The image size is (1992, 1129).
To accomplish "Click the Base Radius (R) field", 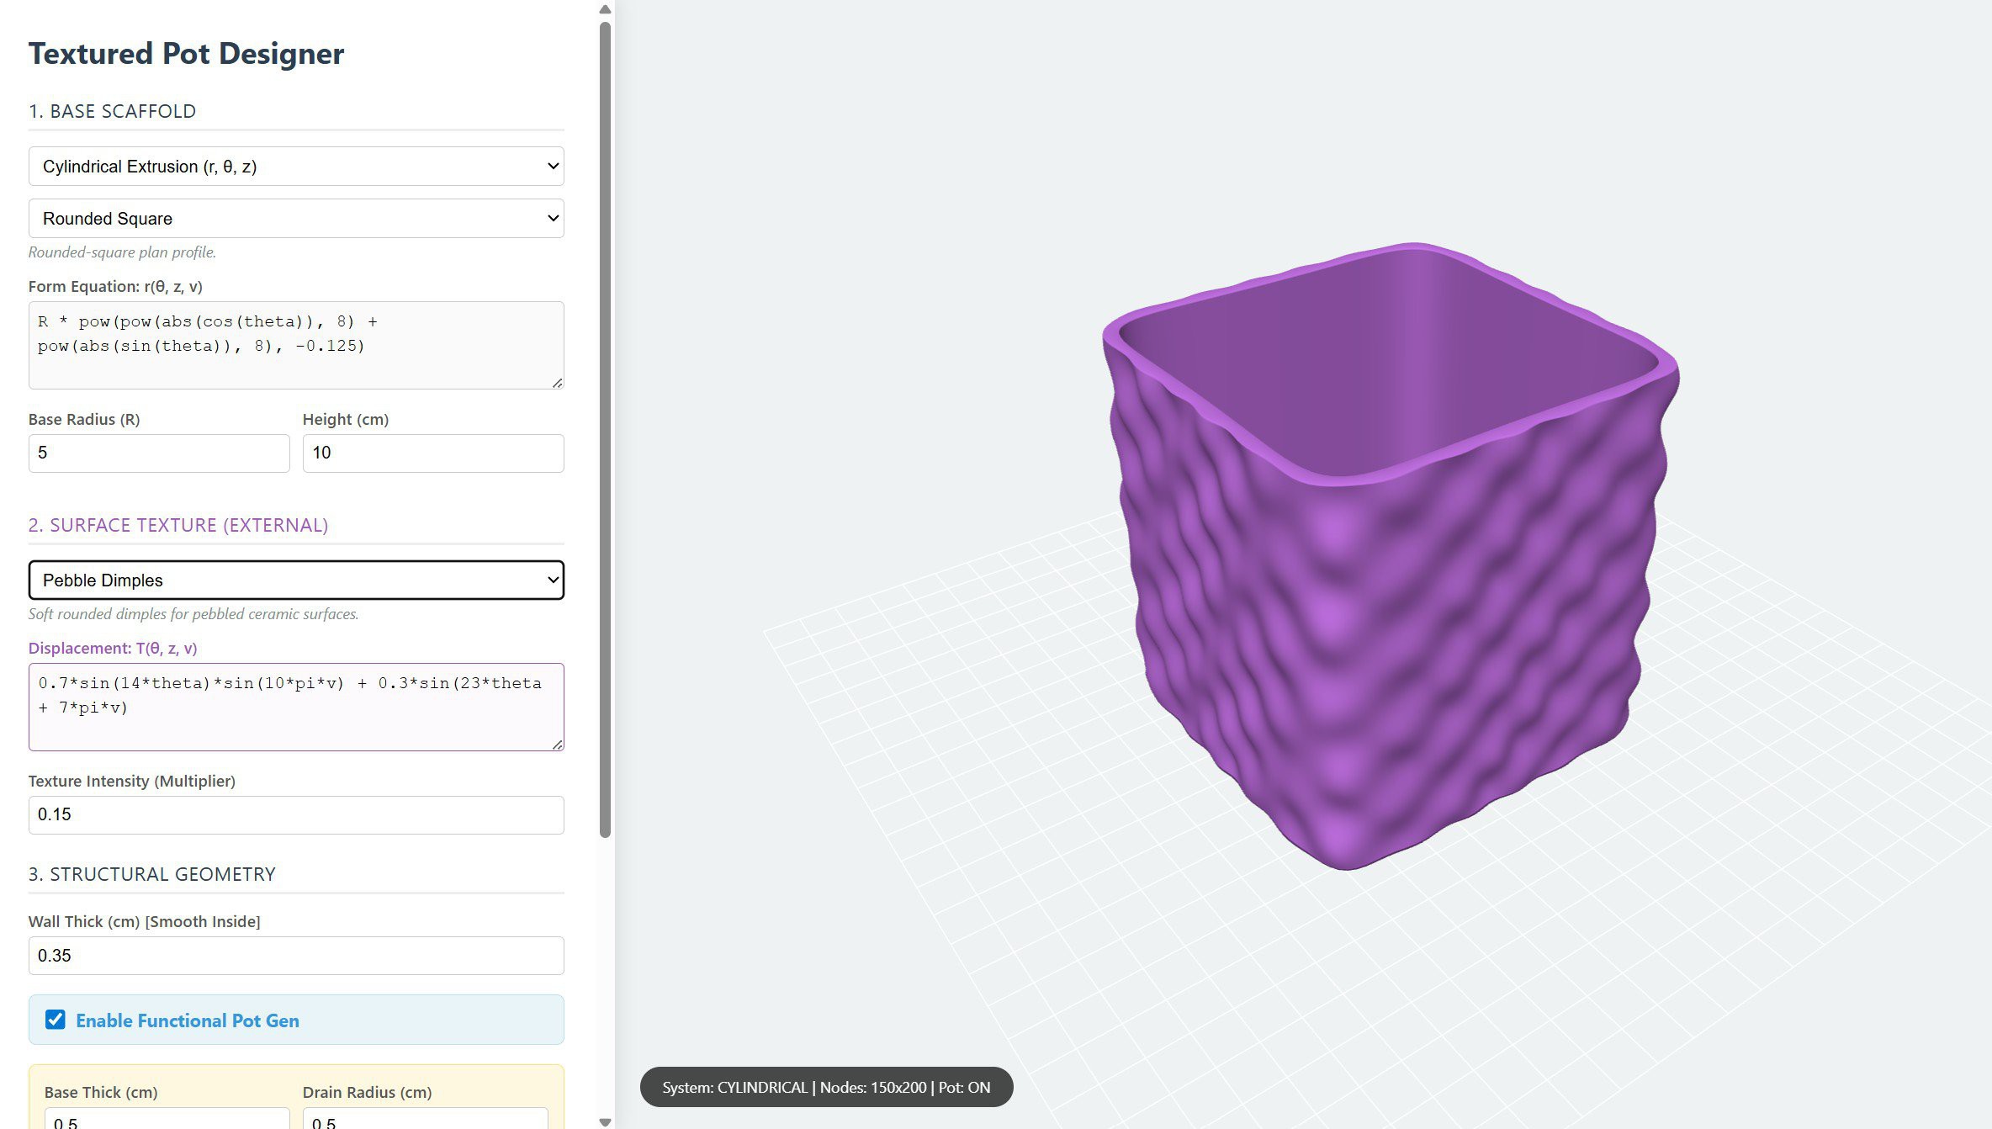I will (159, 453).
